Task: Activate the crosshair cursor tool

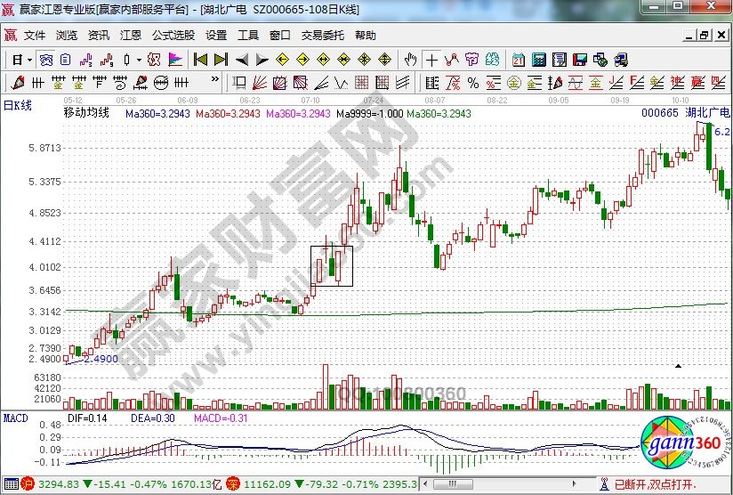Action: (432, 60)
